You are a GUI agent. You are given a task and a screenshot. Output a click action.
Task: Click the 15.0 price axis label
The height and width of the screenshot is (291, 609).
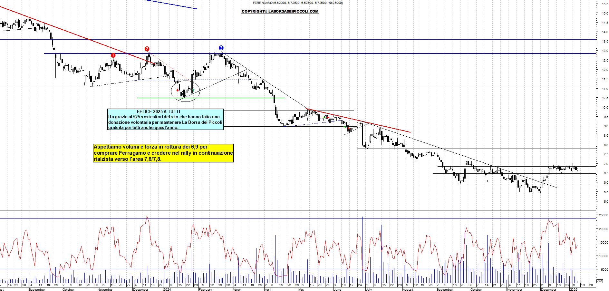605,14
